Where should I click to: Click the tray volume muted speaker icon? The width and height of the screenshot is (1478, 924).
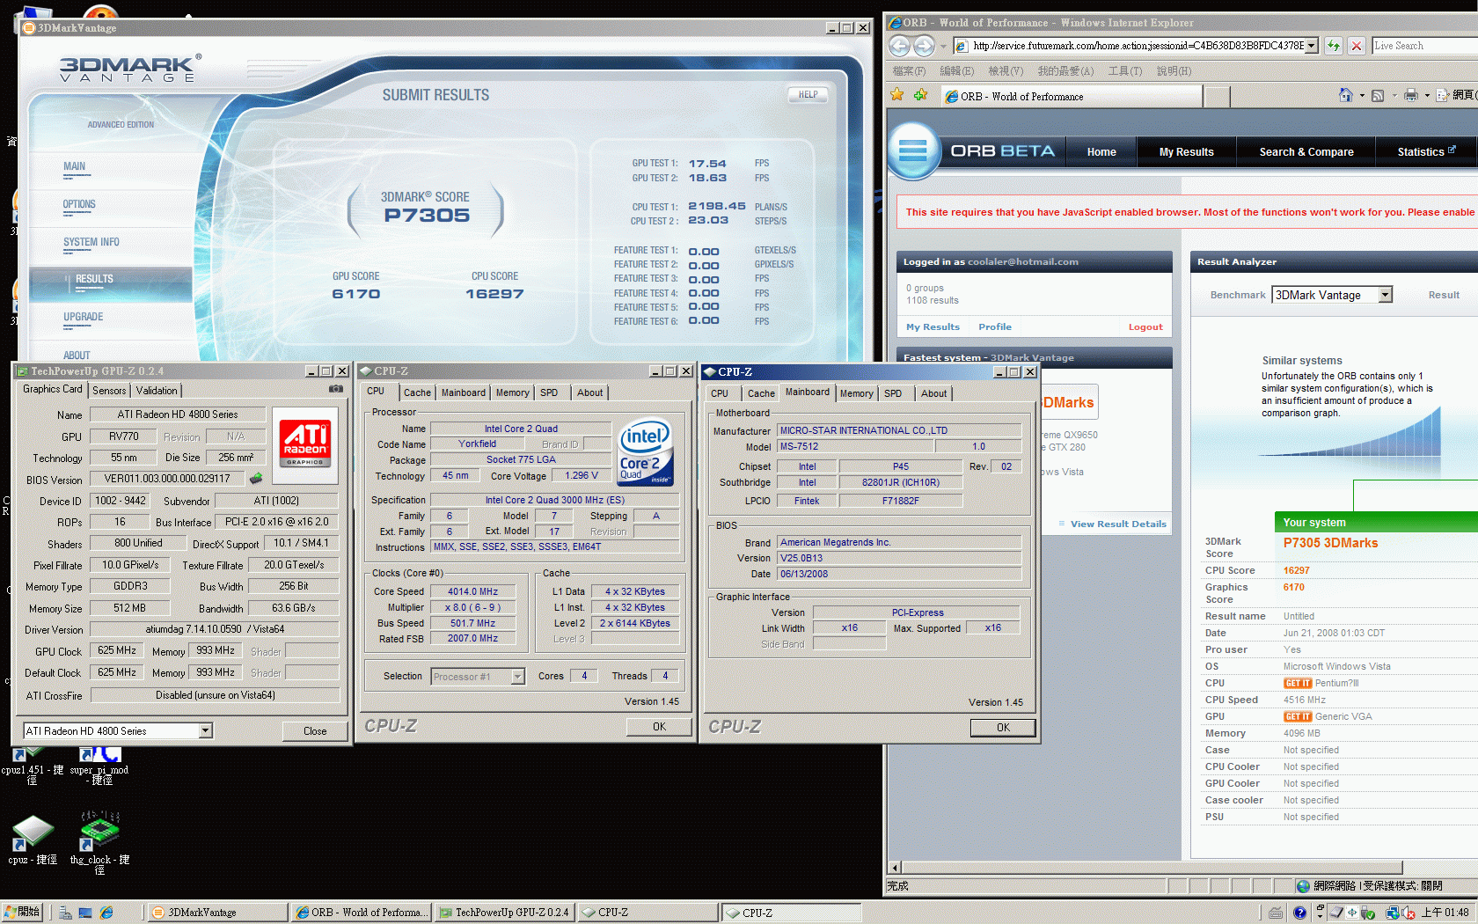coord(1408,913)
